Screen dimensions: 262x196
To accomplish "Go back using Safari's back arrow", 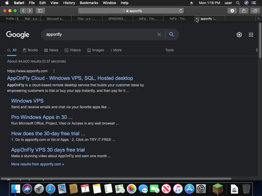I will point(23,11).
